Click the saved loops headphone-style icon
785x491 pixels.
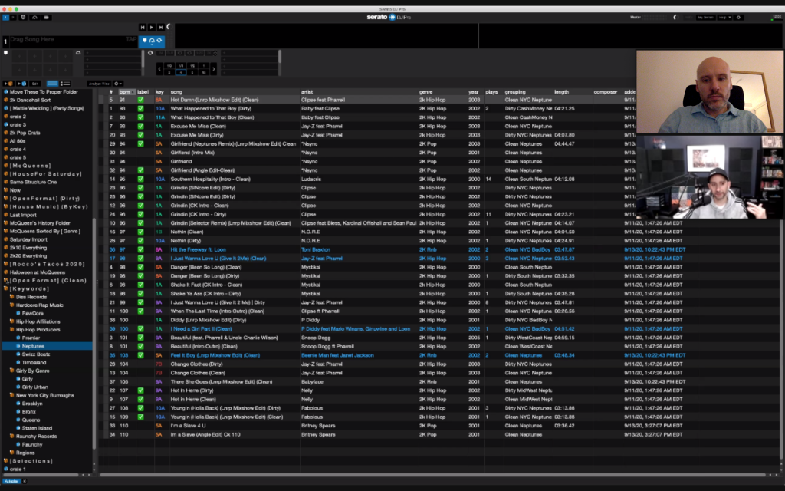(78, 53)
